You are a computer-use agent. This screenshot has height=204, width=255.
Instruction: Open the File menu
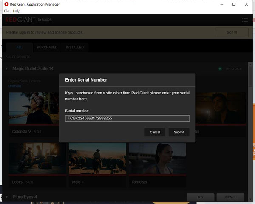(7, 11)
